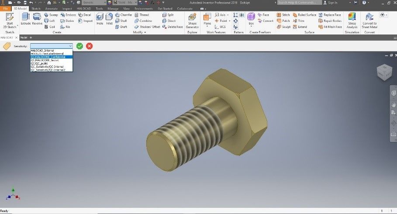Switch to the Sketch ribbon tab

click(36, 9)
